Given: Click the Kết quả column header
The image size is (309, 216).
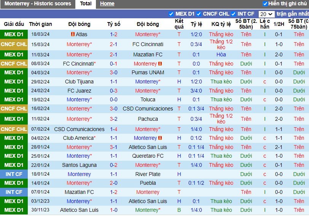Looking at the screenshot, I should tap(179, 24).
